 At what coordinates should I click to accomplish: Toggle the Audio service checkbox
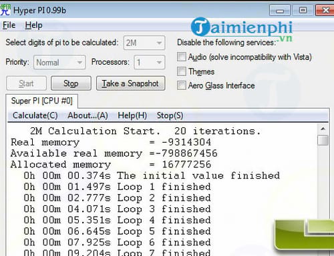tap(182, 57)
